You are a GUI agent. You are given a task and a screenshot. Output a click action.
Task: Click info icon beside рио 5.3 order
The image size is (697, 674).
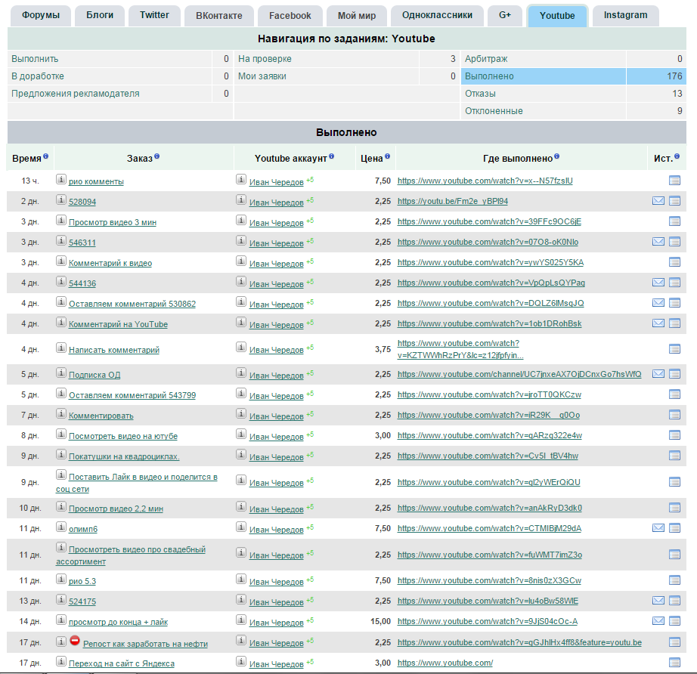coord(61,579)
